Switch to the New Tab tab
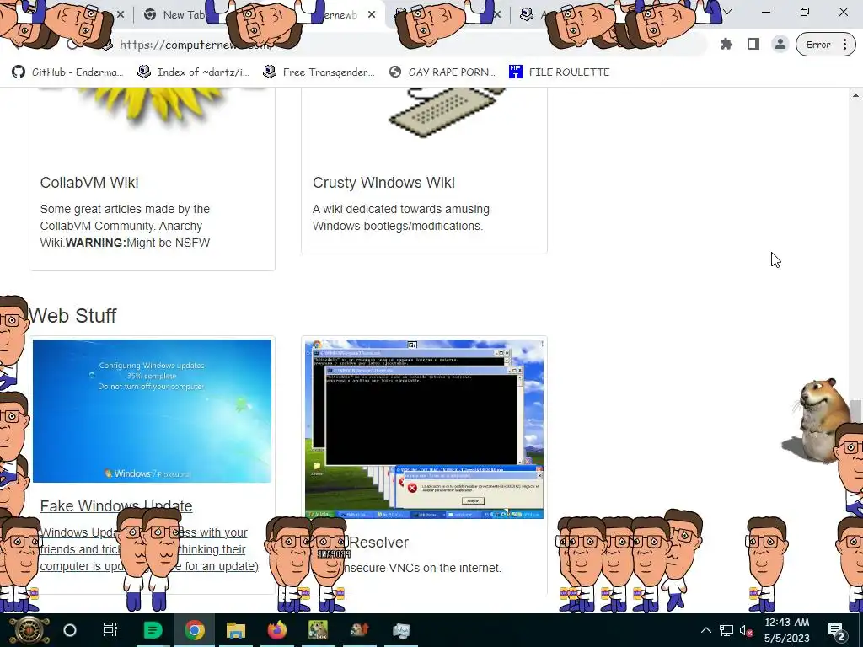This screenshot has height=647, width=863. coord(176,15)
